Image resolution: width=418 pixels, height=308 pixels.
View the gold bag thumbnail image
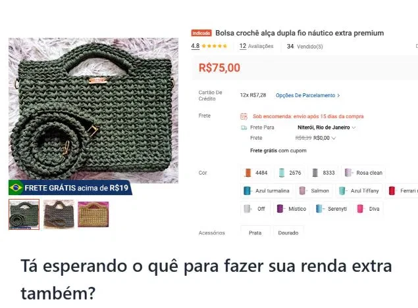(x=93, y=214)
